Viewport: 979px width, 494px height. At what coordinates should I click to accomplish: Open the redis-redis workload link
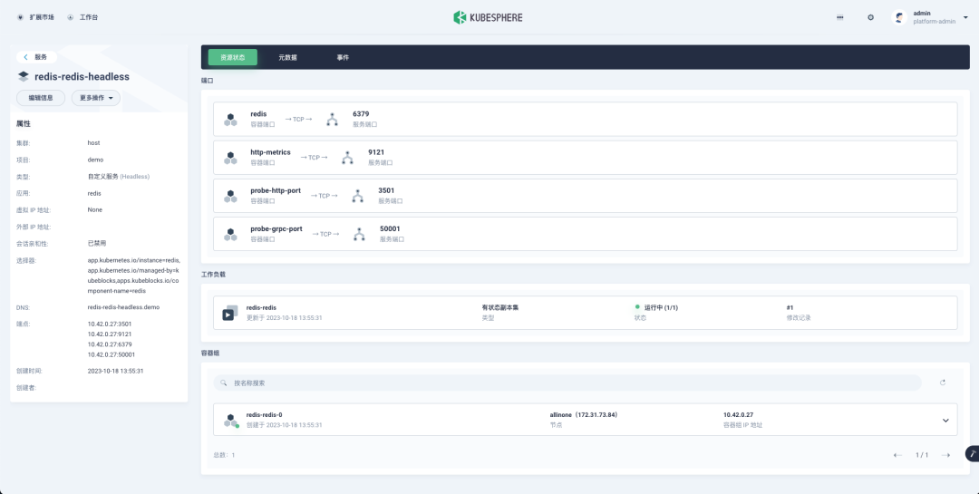click(x=261, y=308)
